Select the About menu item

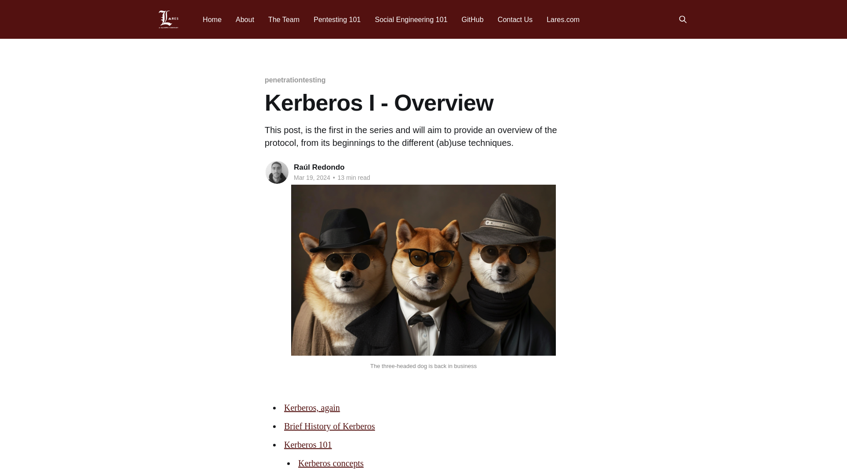point(245,20)
